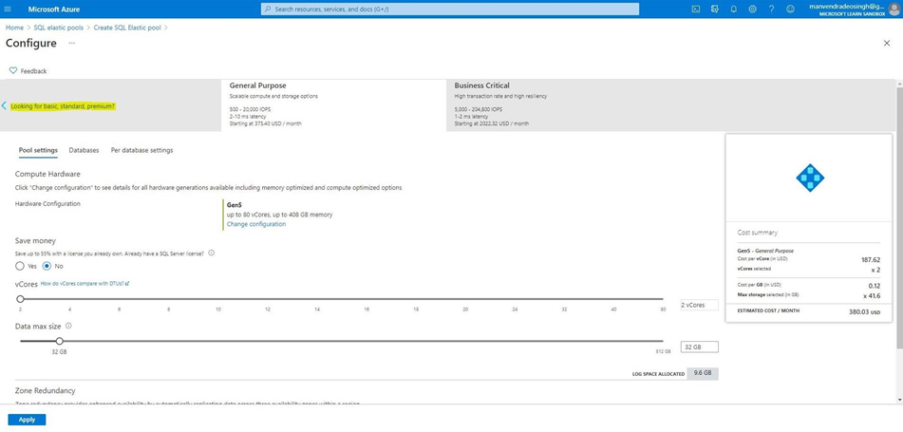Click the 9.6 GB log space value
This screenshot has height=432, width=903.
click(703, 373)
